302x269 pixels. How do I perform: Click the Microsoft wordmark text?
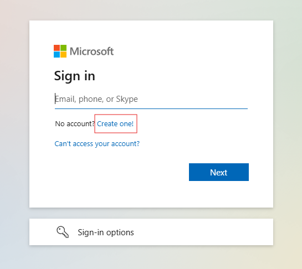pyautogui.click(x=91, y=51)
